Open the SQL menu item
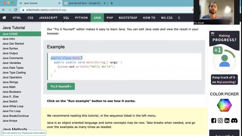The image size is (242, 136). 66,18
